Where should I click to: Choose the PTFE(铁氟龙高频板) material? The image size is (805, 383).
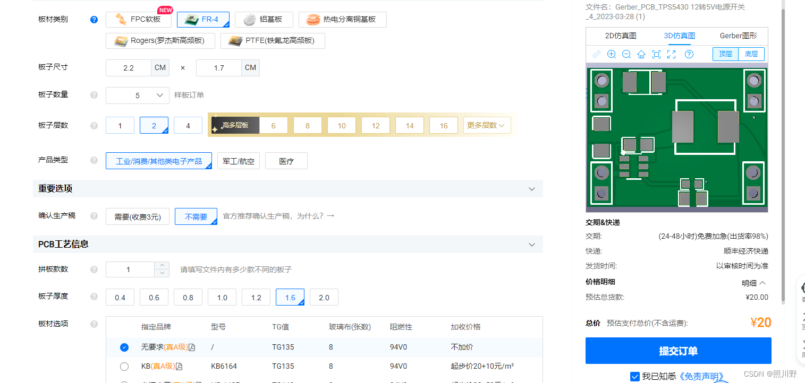pyautogui.click(x=273, y=41)
